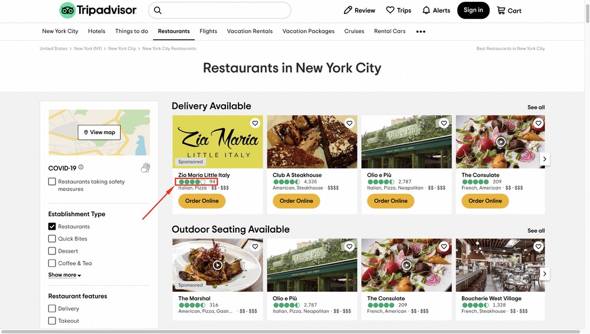The width and height of the screenshot is (590, 334).
Task: Save Olio e Più delivery card heart icon
Action: click(444, 123)
